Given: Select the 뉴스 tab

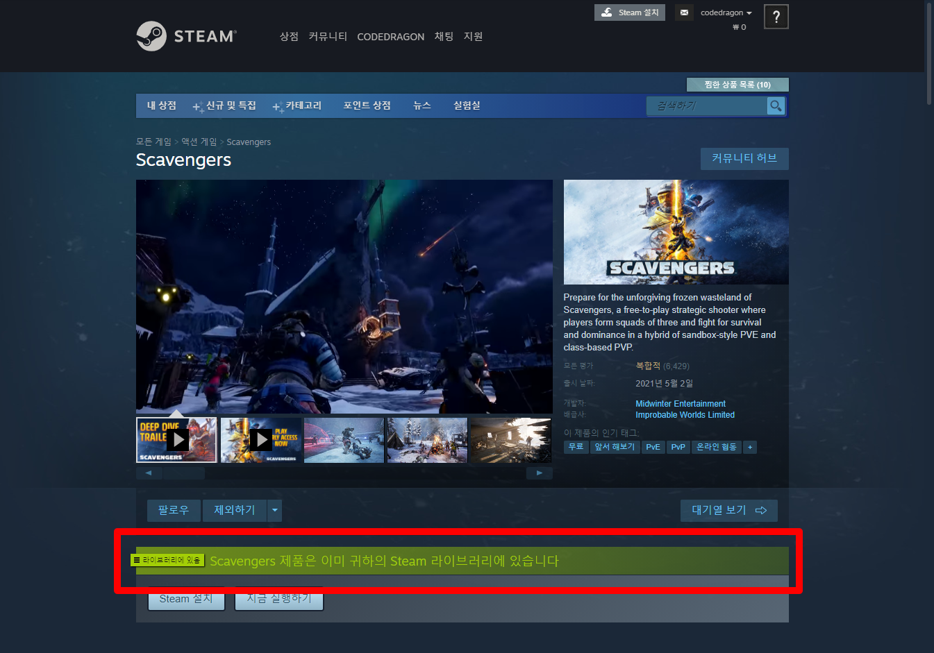Looking at the screenshot, I should [x=422, y=105].
